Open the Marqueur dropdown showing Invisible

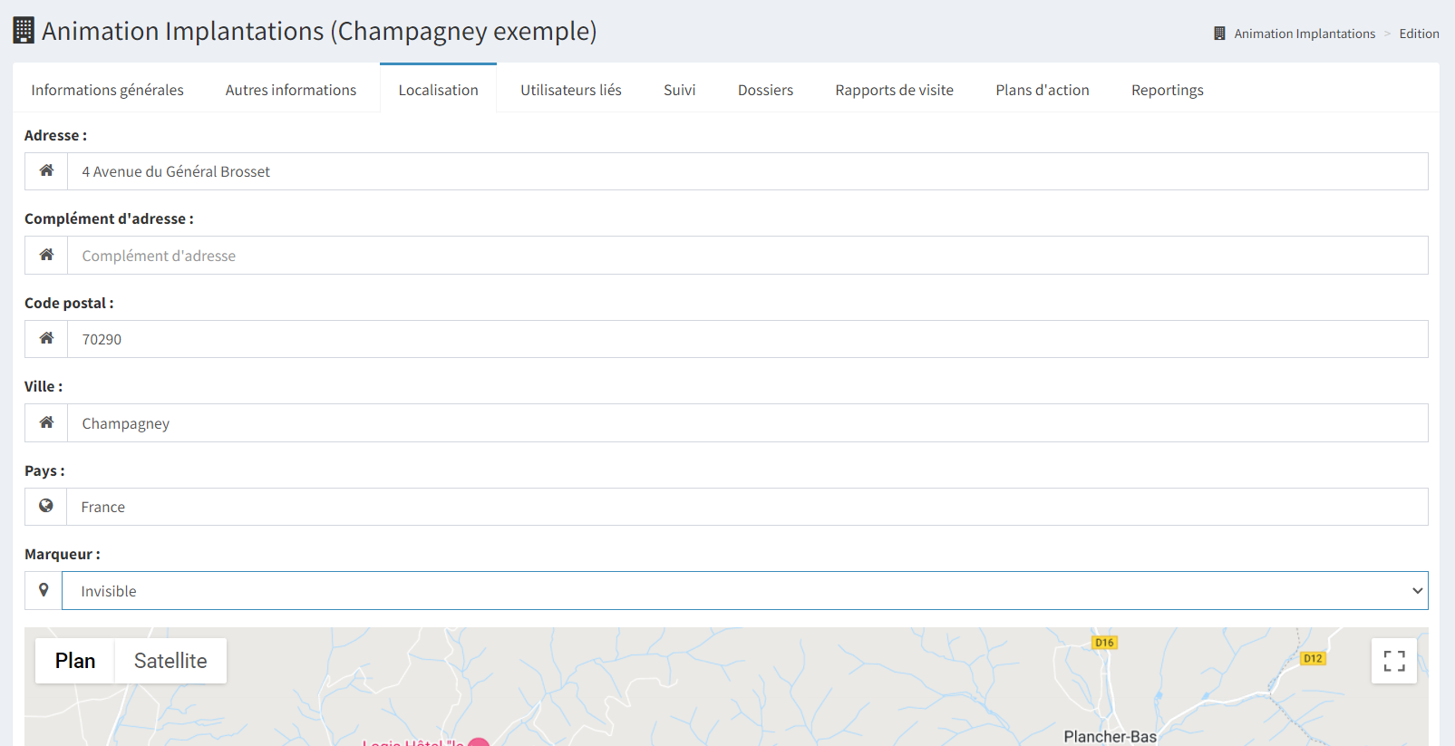click(x=744, y=591)
